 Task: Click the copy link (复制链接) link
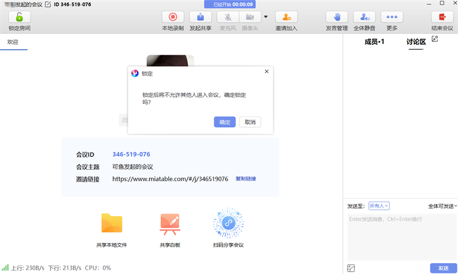tap(246, 179)
